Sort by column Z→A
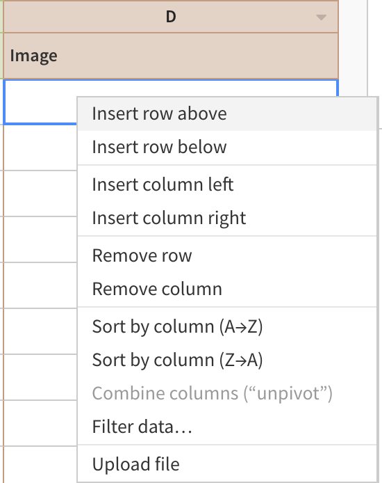This screenshot has width=382, height=483. [227, 360]
